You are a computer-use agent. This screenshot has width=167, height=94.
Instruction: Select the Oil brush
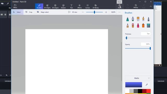(x=138, y=19)
